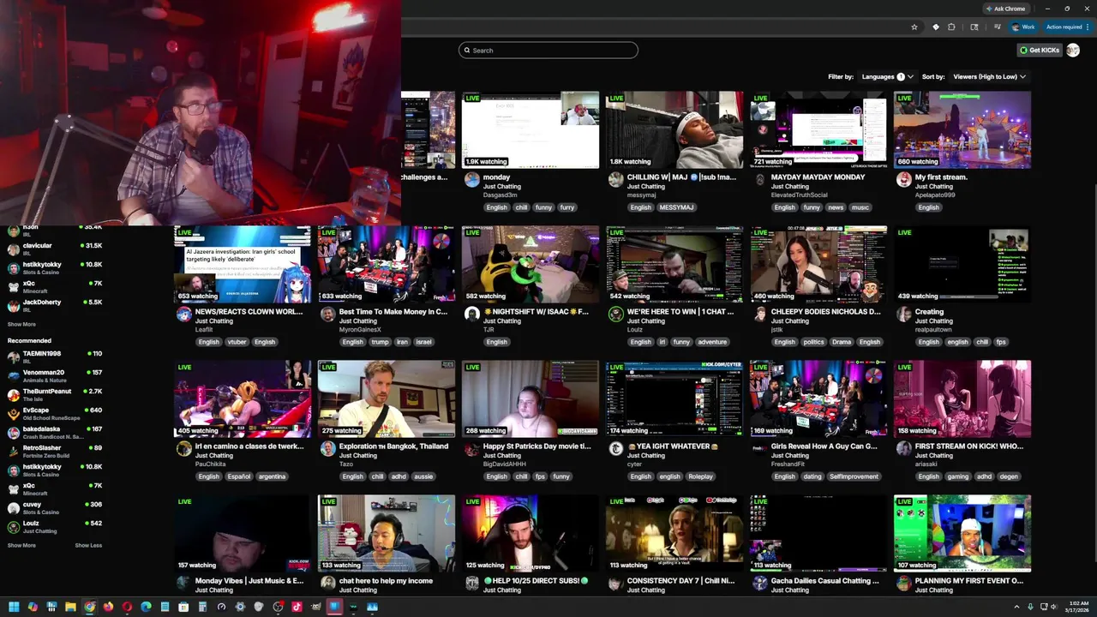Click the Ask Chrome button

pos(1005,9)
